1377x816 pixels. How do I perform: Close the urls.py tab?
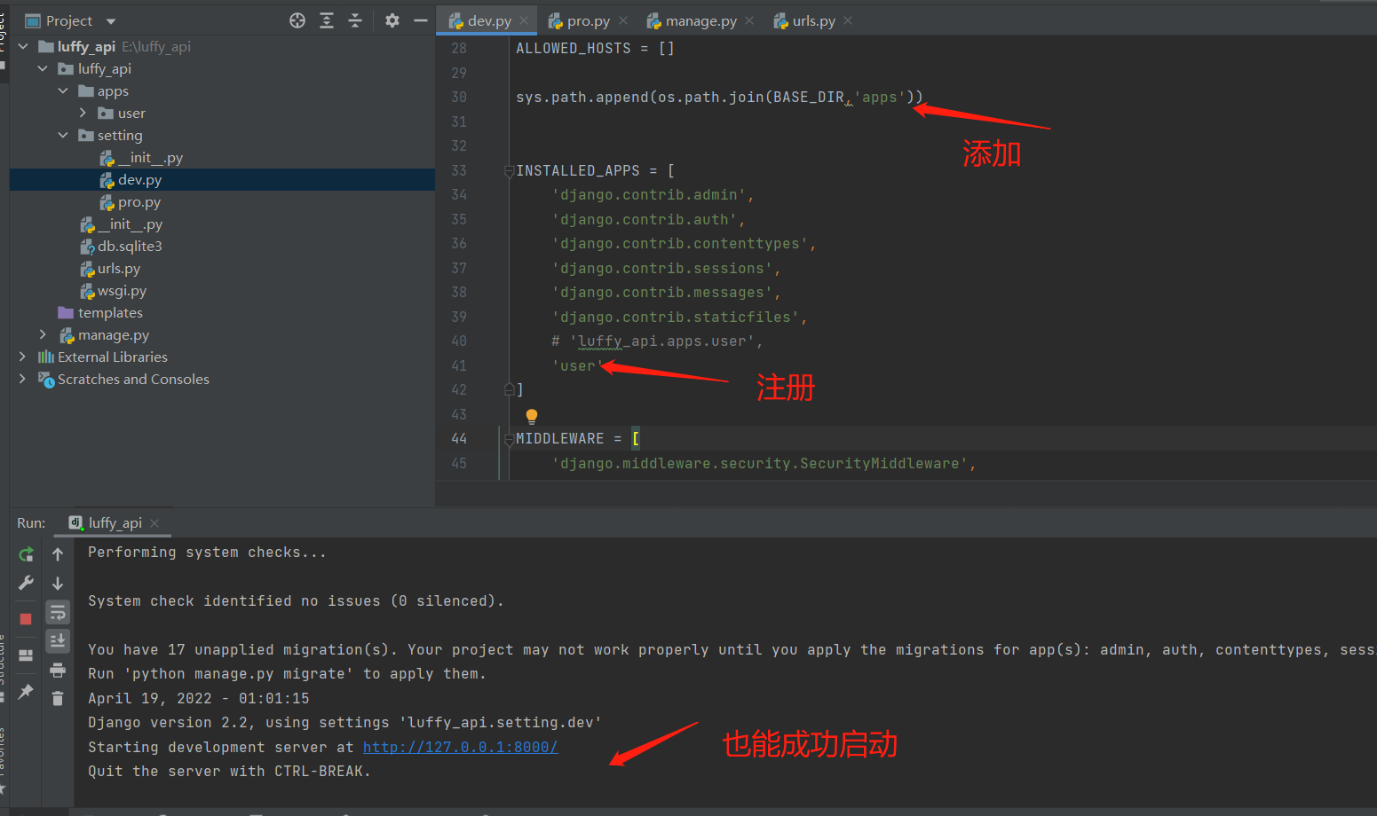tap(848, 21)
